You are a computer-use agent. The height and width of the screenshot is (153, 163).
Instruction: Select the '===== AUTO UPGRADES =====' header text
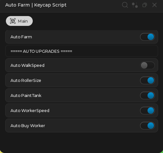click(41, 51)
